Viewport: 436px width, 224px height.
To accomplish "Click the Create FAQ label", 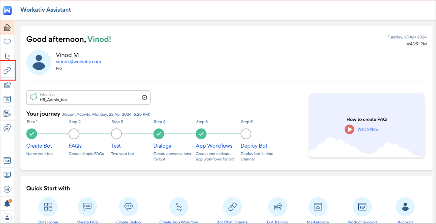I will point(87,222).
